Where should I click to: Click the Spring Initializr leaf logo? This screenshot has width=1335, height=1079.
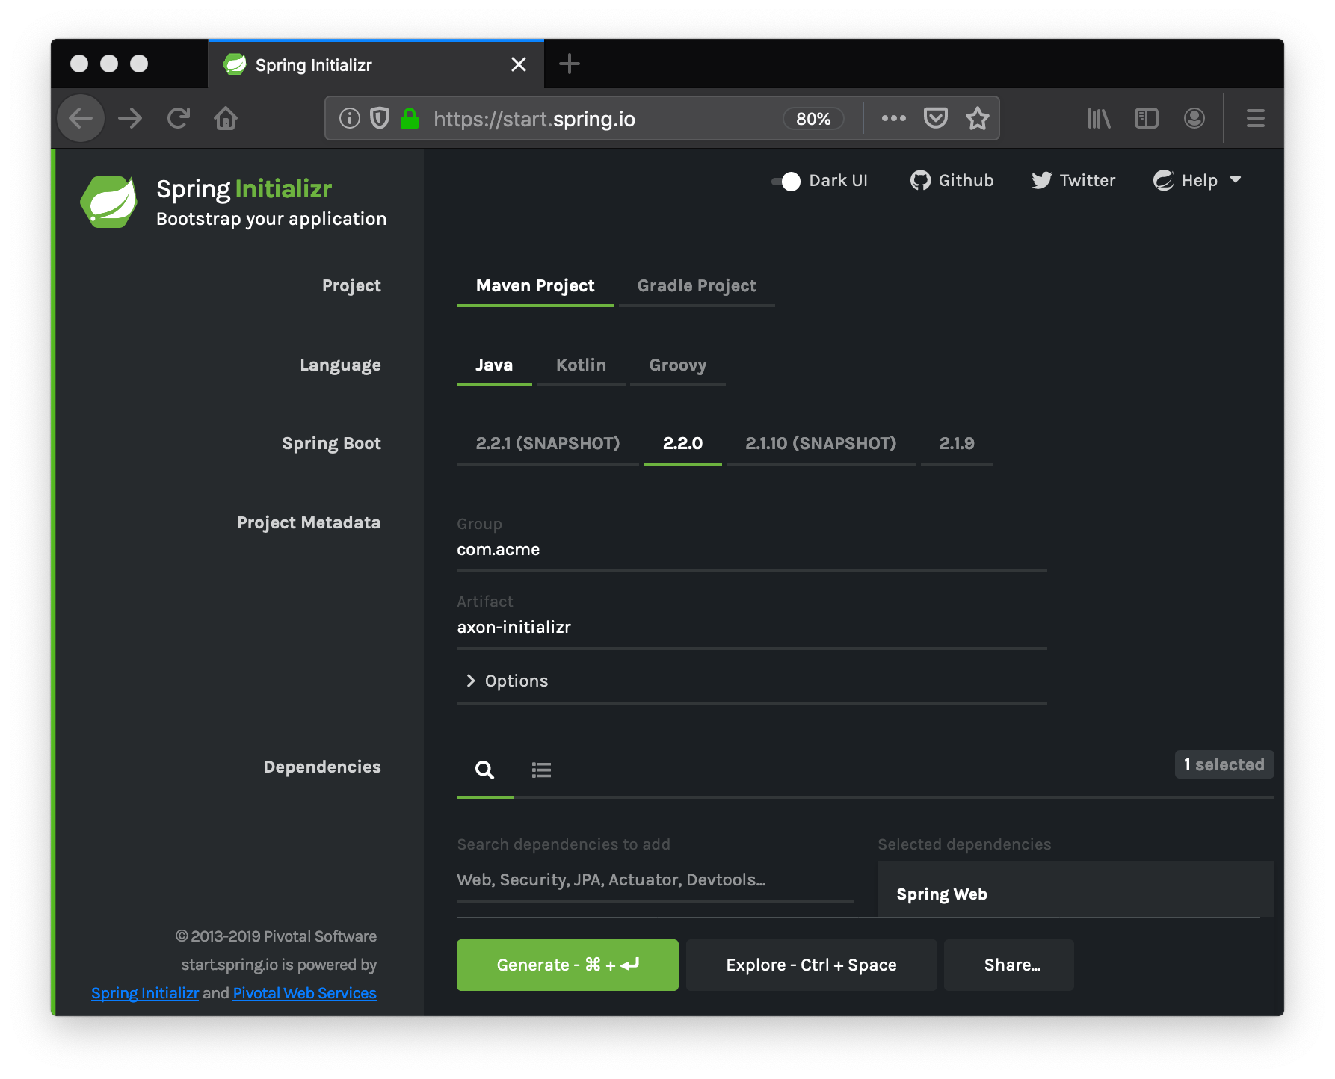[109, 202]
